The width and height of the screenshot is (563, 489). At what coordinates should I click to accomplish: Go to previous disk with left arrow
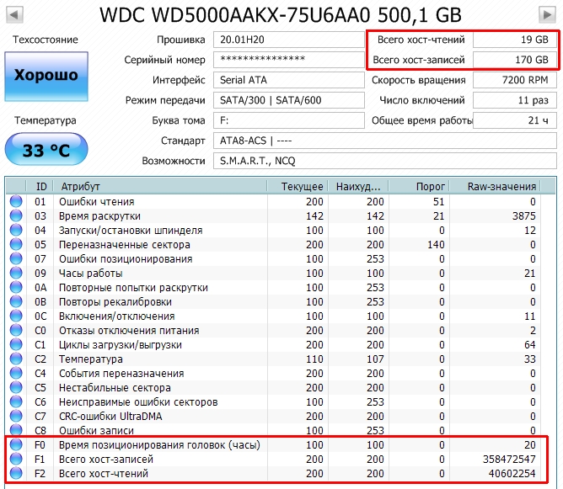[14, 14]
